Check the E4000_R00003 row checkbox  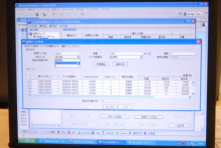click(x=30, y=84)
